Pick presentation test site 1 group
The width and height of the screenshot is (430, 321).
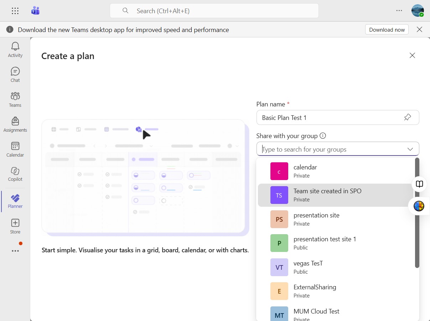[x=335, y=243]
